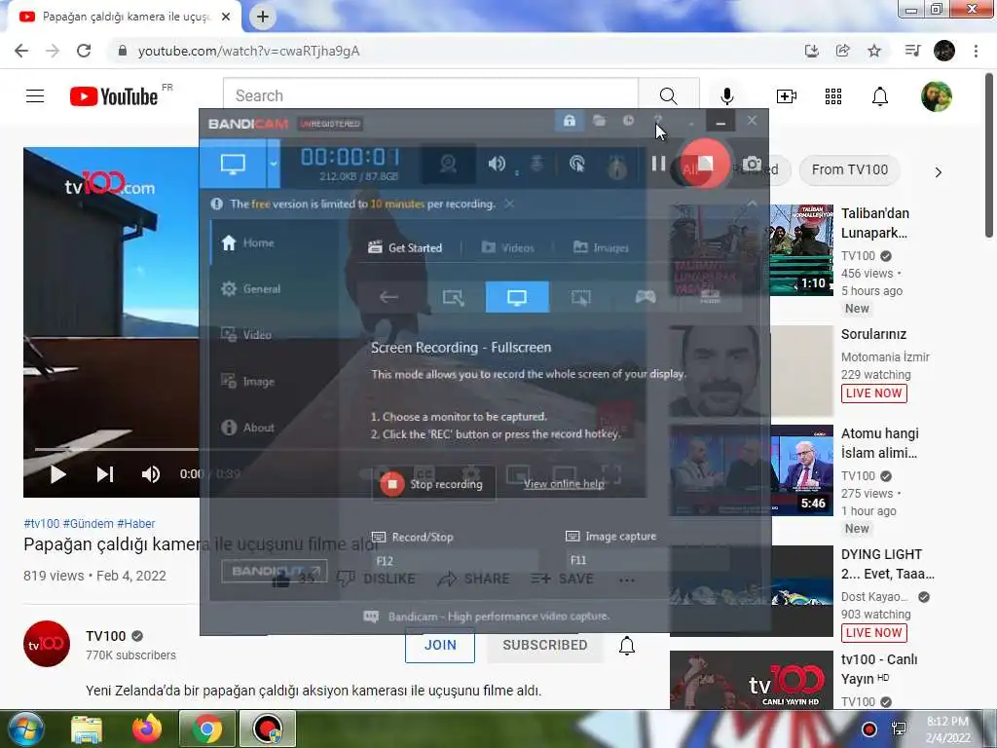Open General settings in Bandicam sidebar
The image size is (997, 748).
250,288
